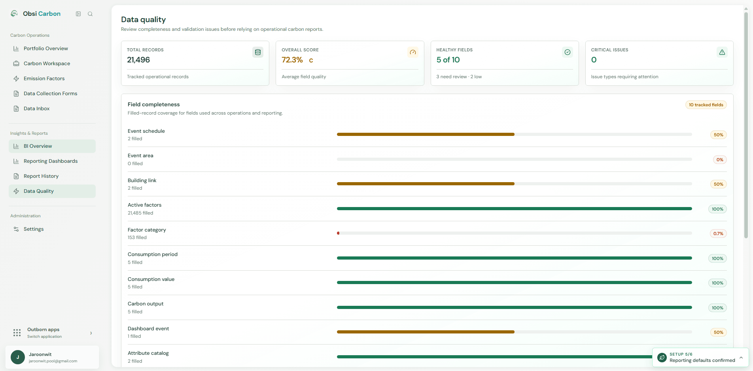Click "3 need review · 2 low" text
Image resolution: width=753 pixels, height=371 pixels.
click(x=459, y=77)
